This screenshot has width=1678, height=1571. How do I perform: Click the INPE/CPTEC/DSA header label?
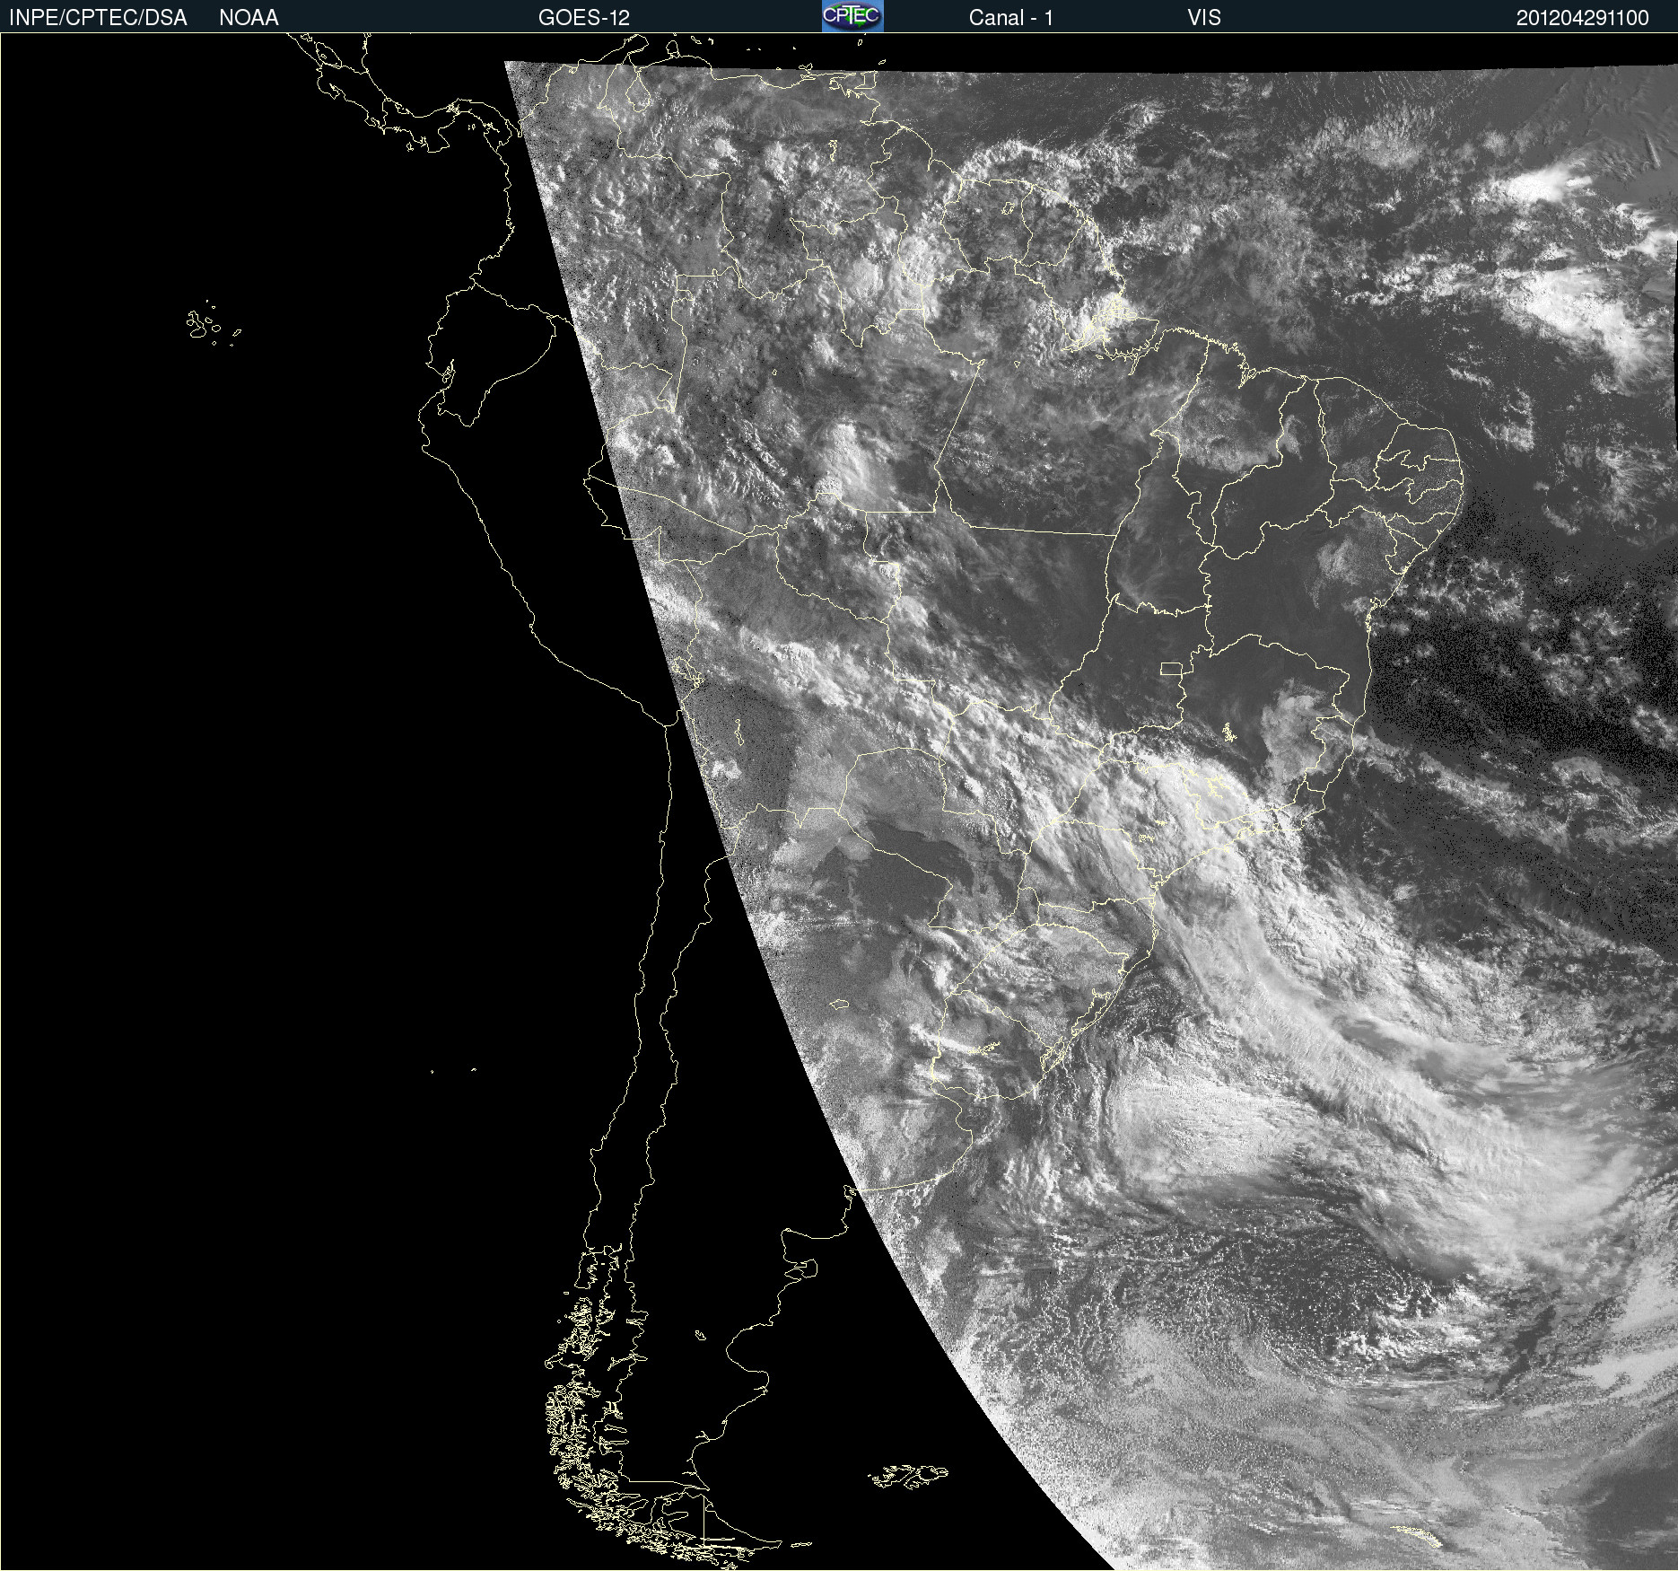[x=98, y=18]
